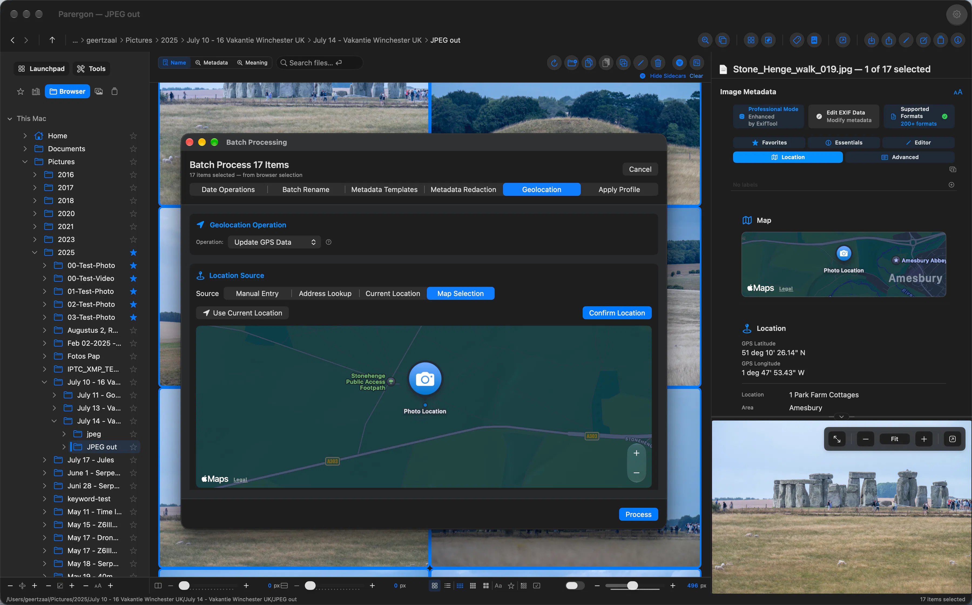Switch to the Batch Rename tab
Screen dimensions: 972x605
click(x=306, y=190)
